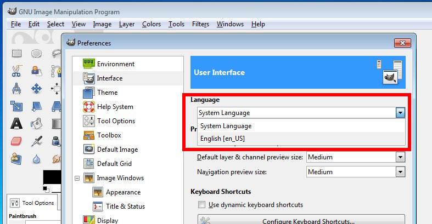
Task: Open Navigation preview size dropdown
Action: (x=356, y=172)
